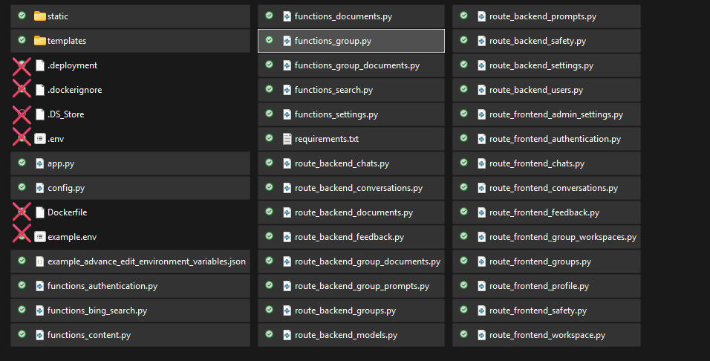710x361 pixels.
Task: Click the Python icon beside app.py
Action: (x=39, y=163)
